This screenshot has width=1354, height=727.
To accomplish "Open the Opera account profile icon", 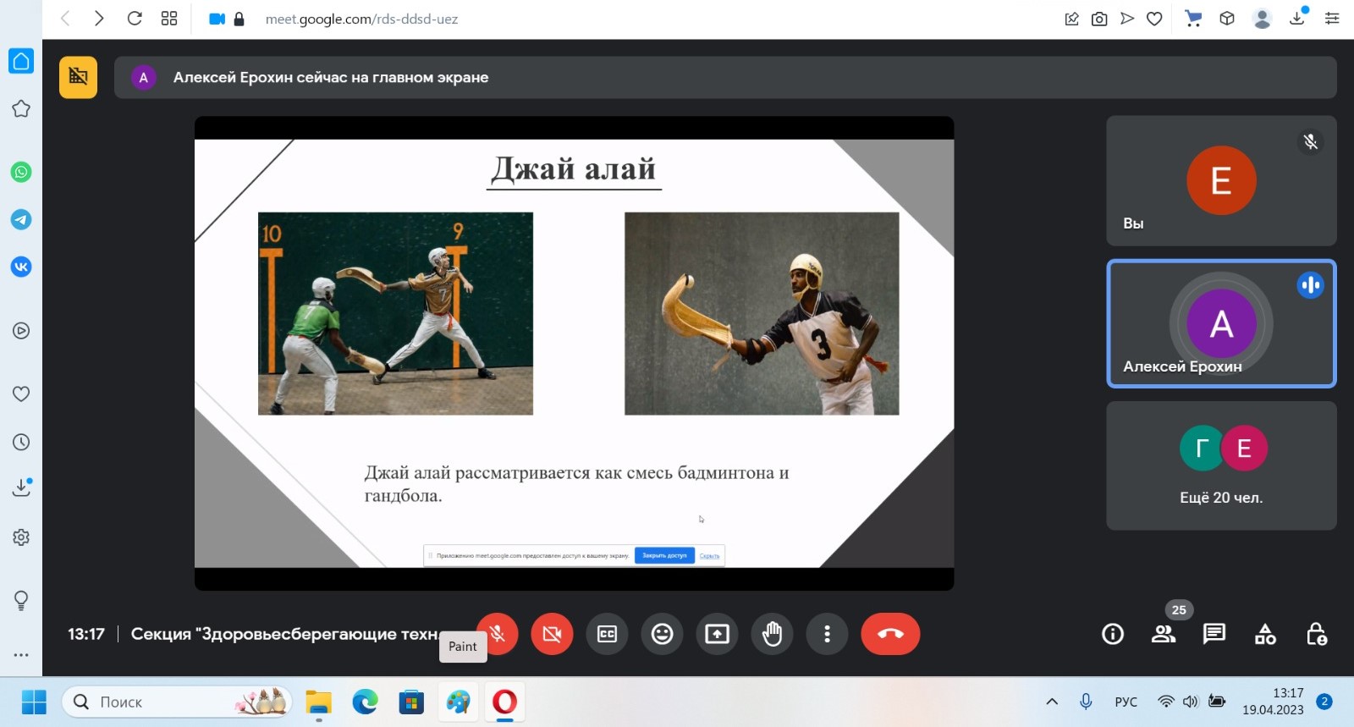I will tap(1262, 19).
